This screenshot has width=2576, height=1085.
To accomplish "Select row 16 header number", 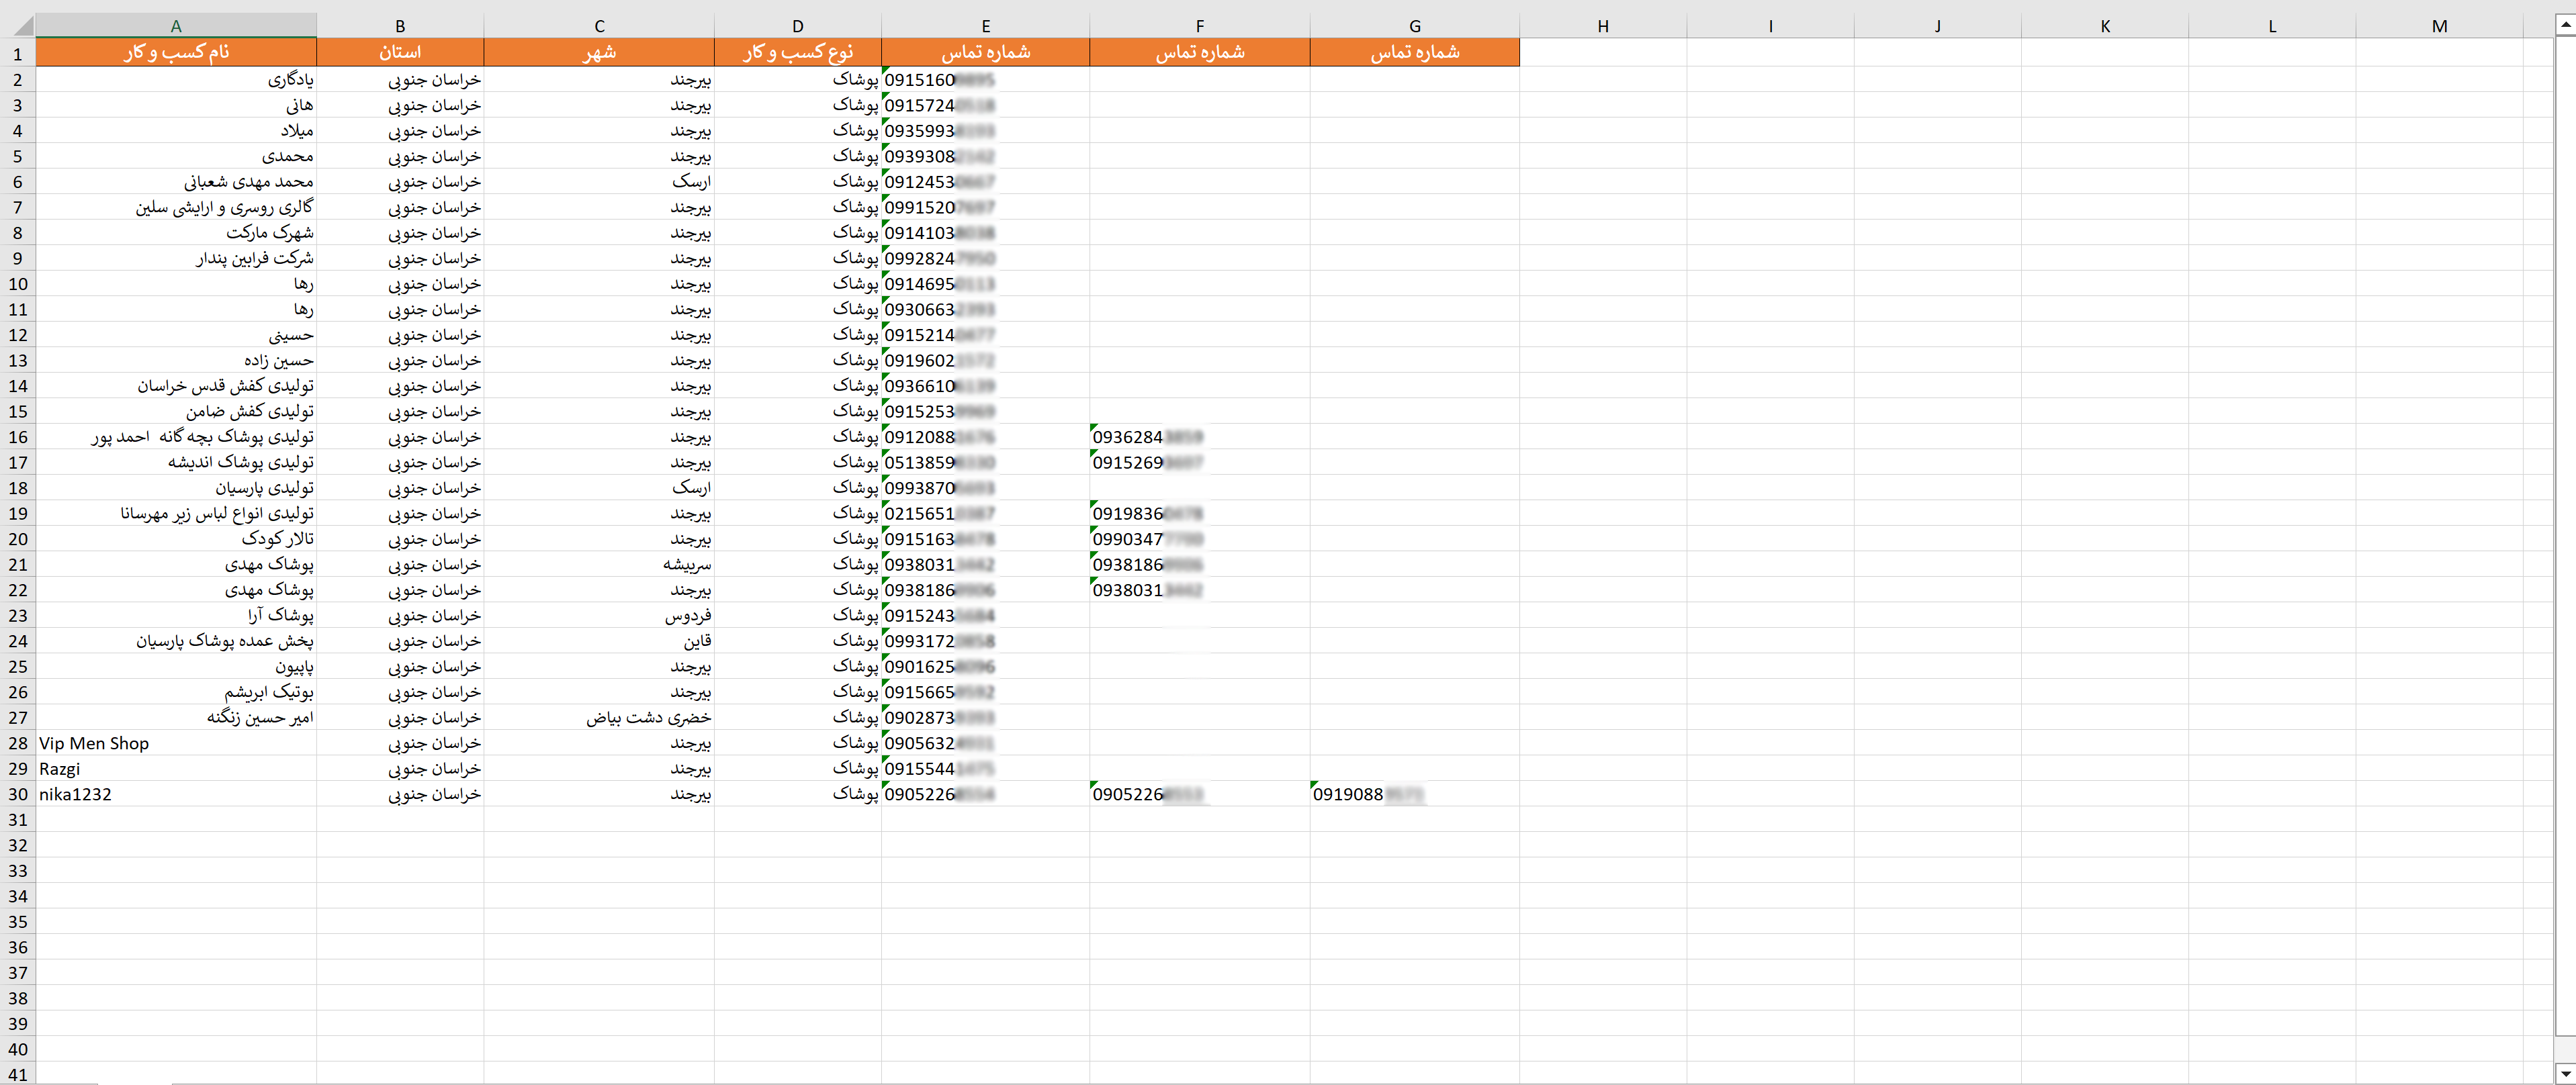I will coord(17,437).
